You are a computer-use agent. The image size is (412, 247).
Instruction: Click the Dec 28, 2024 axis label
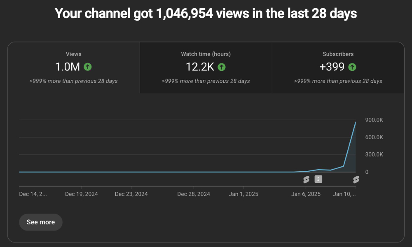click(x=194, y=194)
